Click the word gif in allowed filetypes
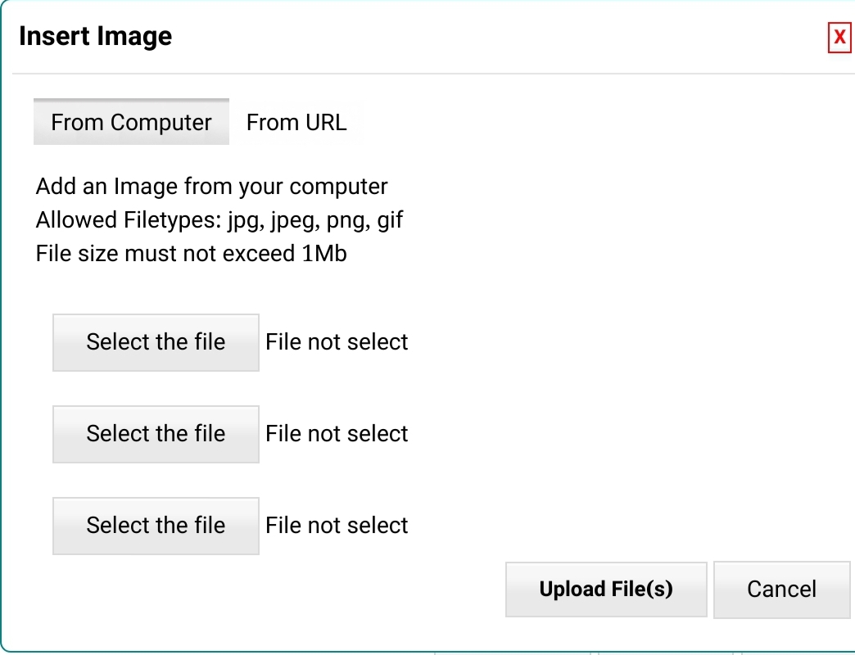The image size is (855, 655). [390, 221]
